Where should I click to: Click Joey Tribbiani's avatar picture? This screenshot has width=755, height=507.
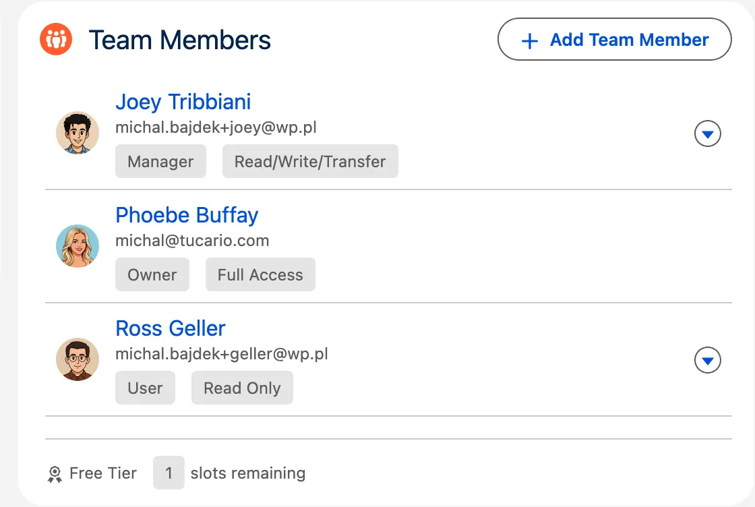78,133
